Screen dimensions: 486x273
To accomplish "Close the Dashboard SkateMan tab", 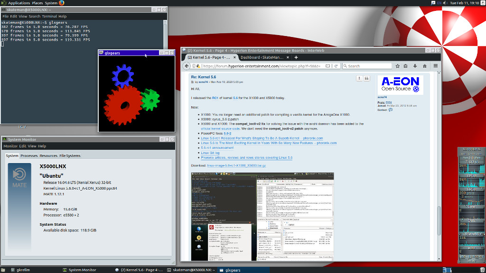I will click(288, 57).
